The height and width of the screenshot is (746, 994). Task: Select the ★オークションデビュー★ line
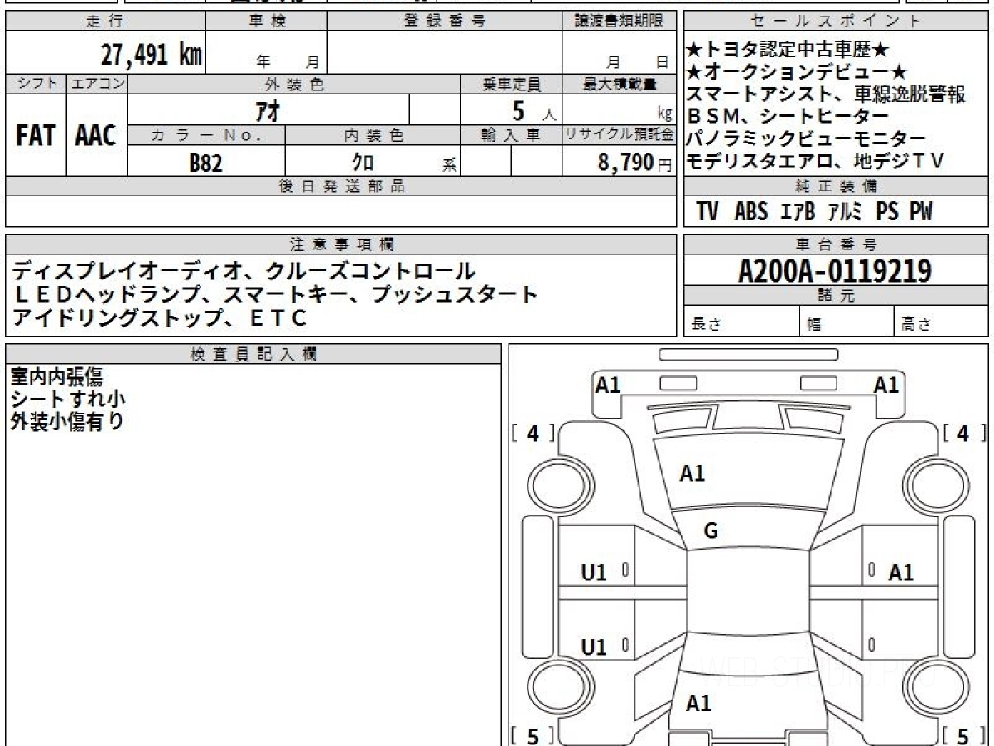798,73
